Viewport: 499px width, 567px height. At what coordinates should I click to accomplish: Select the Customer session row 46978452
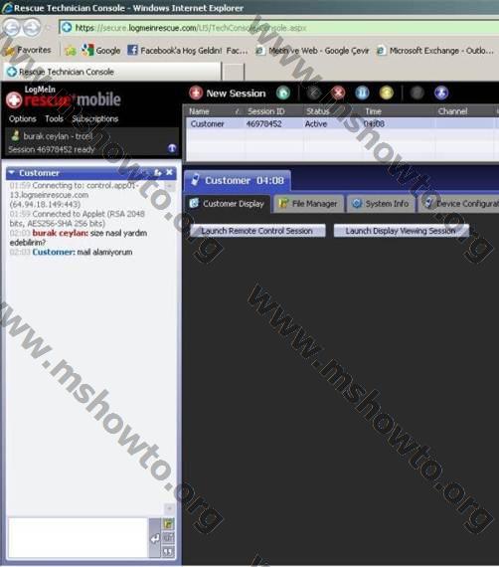point(342,124)
